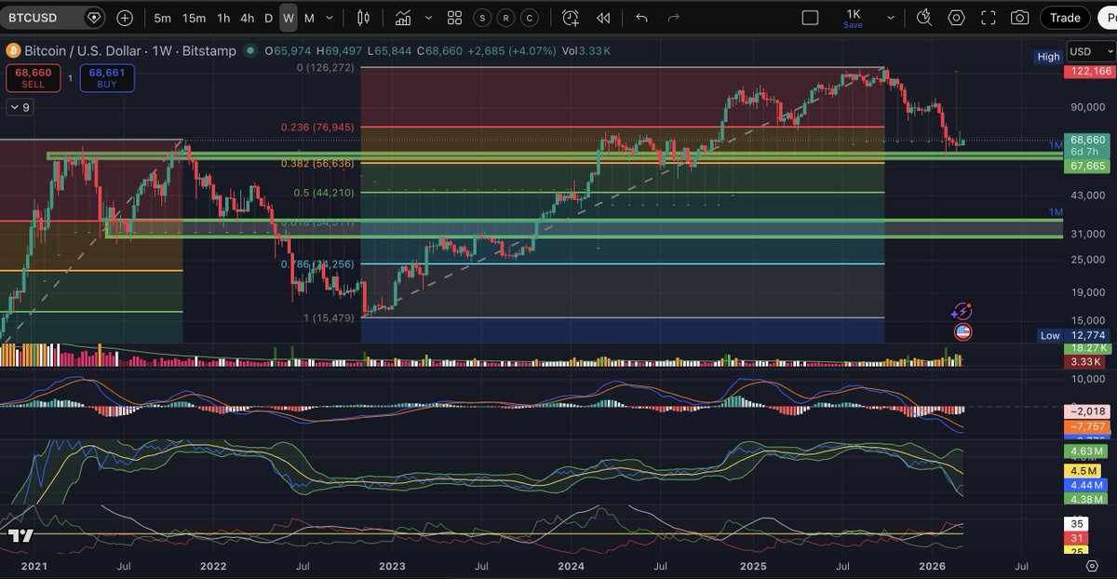The height and width of the screenshot is (579, 1117).
Task: Select the W weekly timeframe
Action: 289,18
